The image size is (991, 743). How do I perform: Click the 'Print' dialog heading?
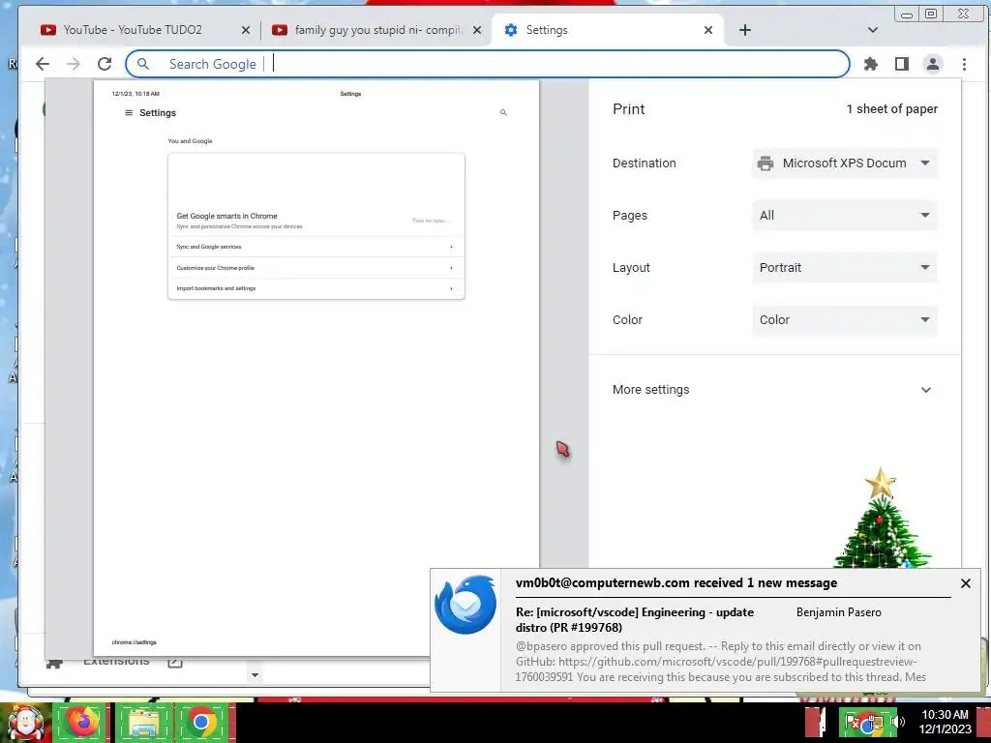(628, 108)
